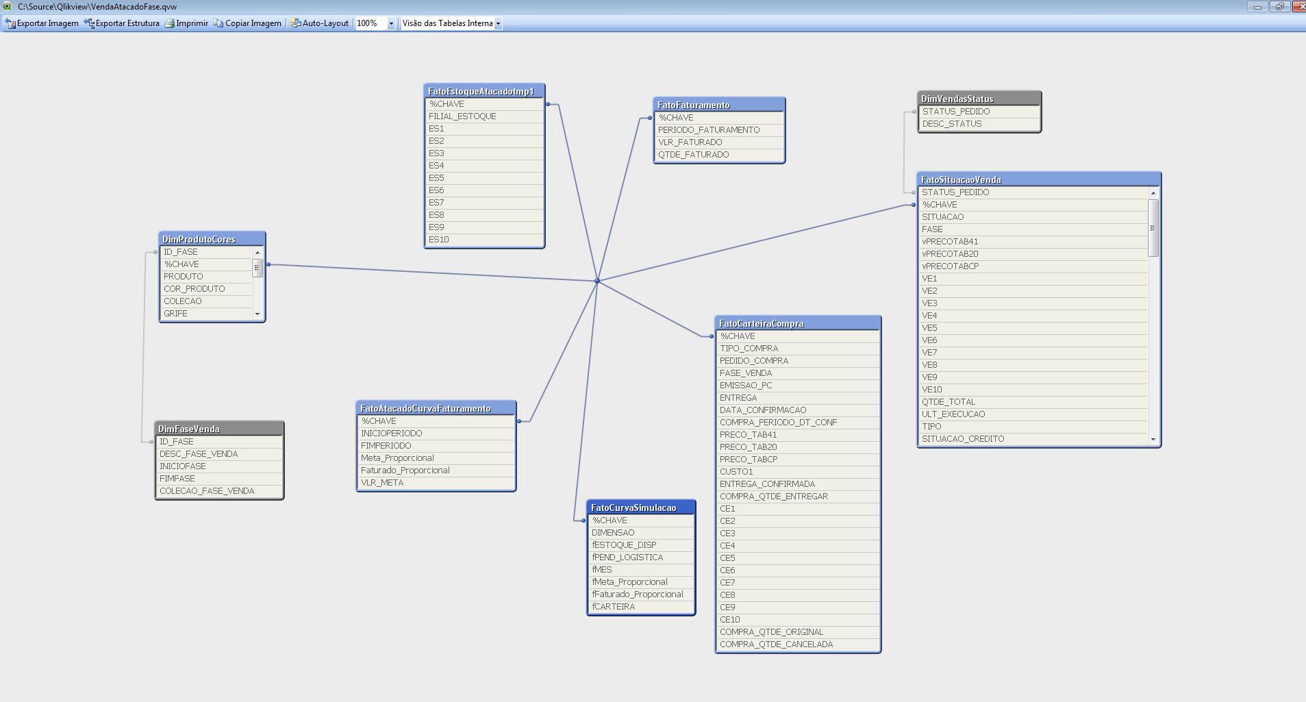Click DESC_FASE_VENDA field
The height and width of the screenshot is (702, 1306).
(x=219, y=454)
